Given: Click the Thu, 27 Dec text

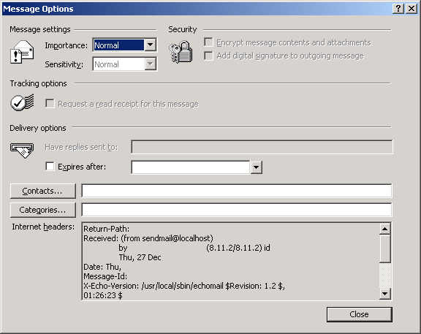Looking at the screenshot, I should click(140, 257).
